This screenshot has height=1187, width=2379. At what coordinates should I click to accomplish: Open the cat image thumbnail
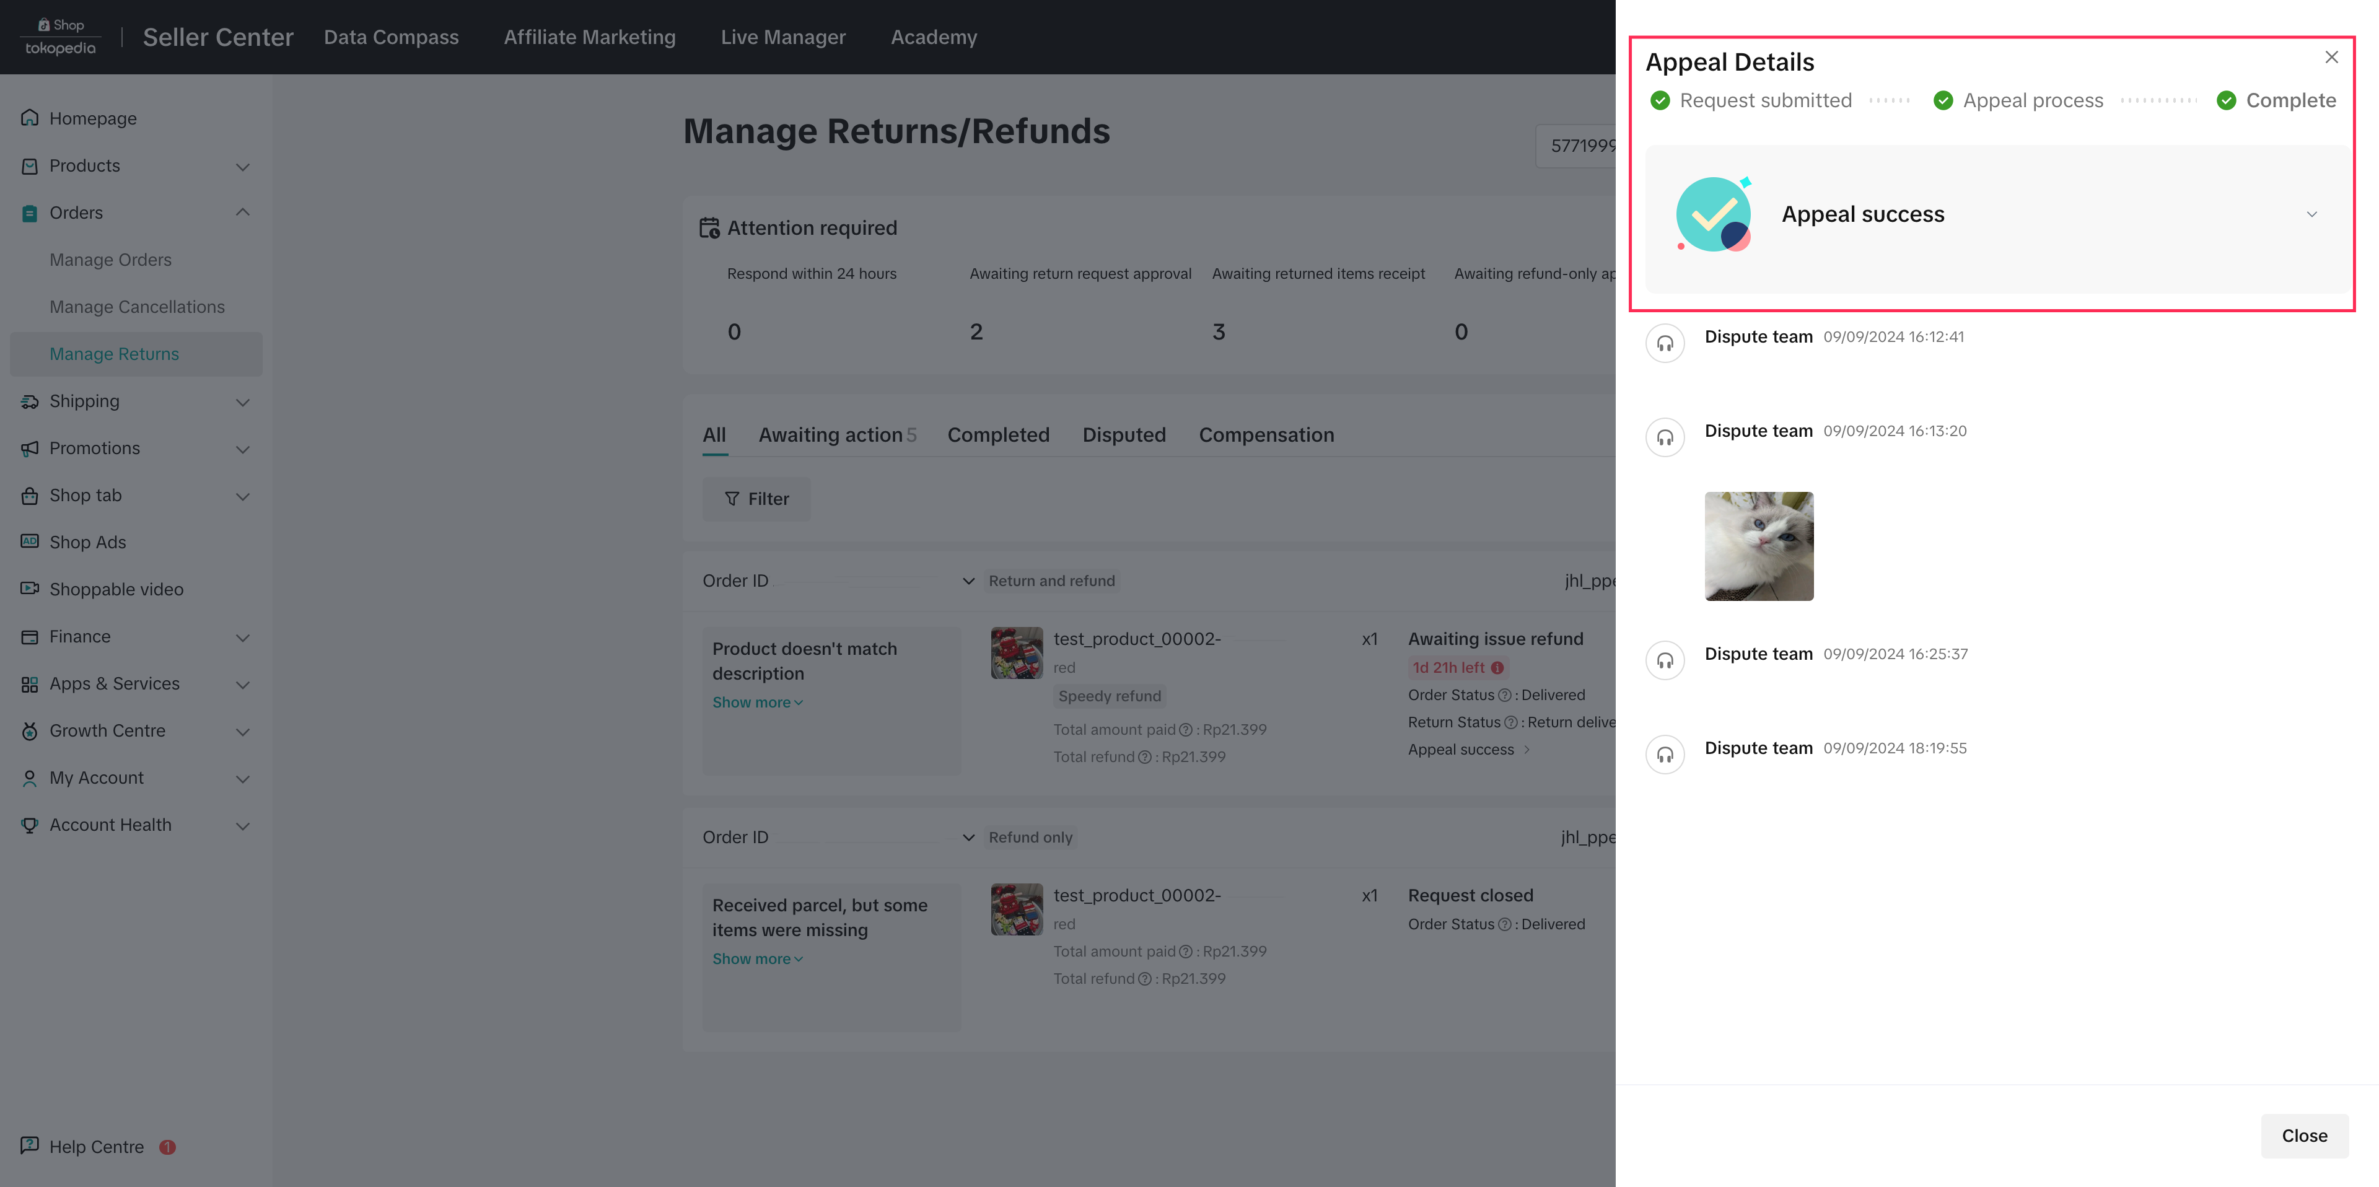point(1758,546)
